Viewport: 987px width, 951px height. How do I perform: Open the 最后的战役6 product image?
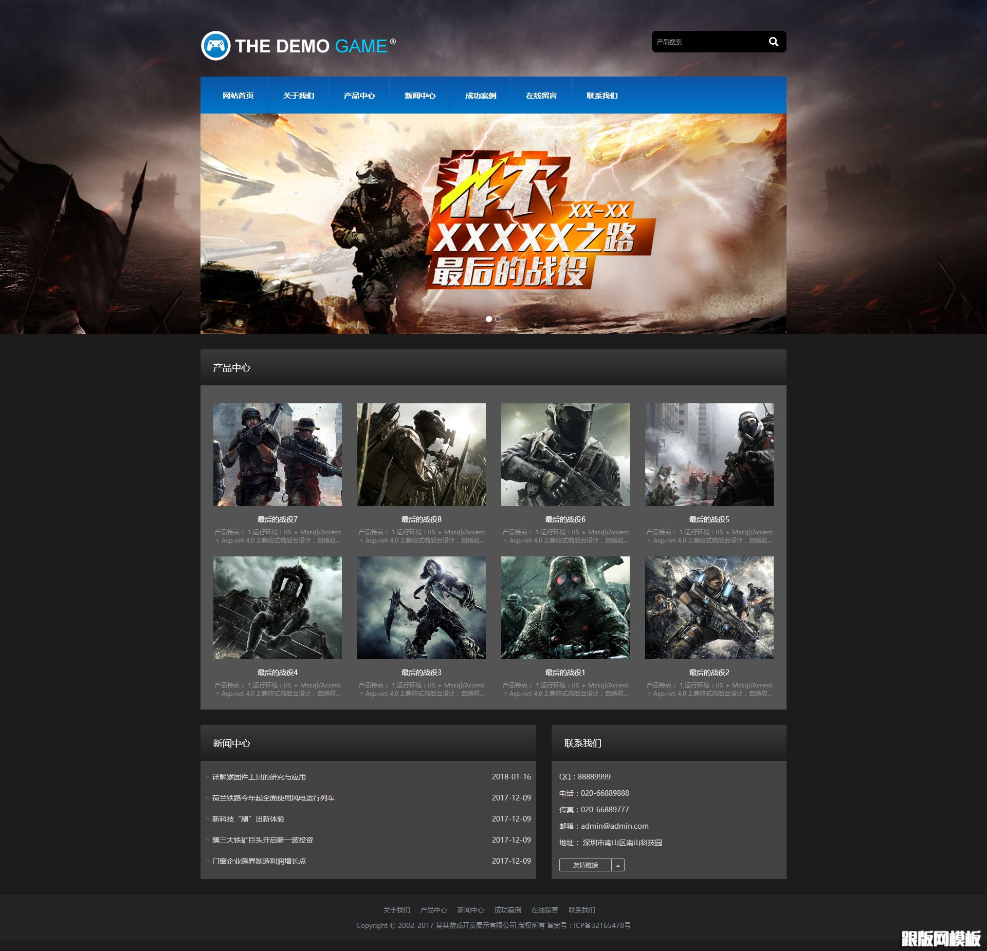coord(565,454)
